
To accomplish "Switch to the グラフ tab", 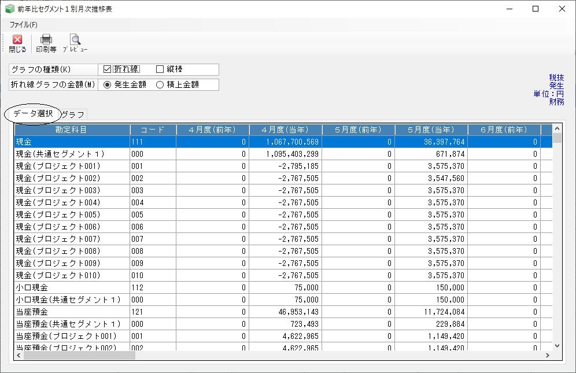I will [73, 115].
